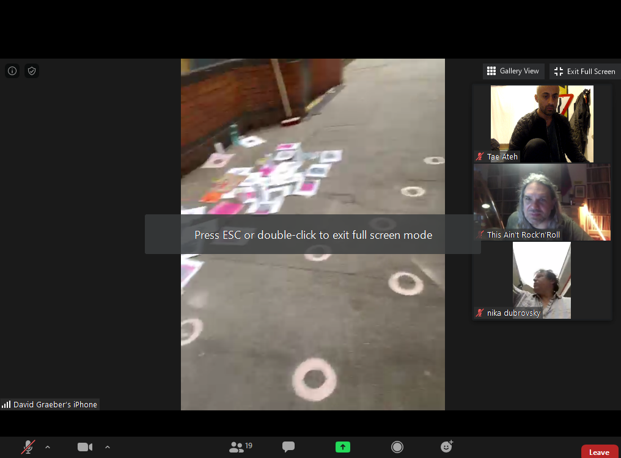Show meeting information icon at top left

click(x=12, y=71)
